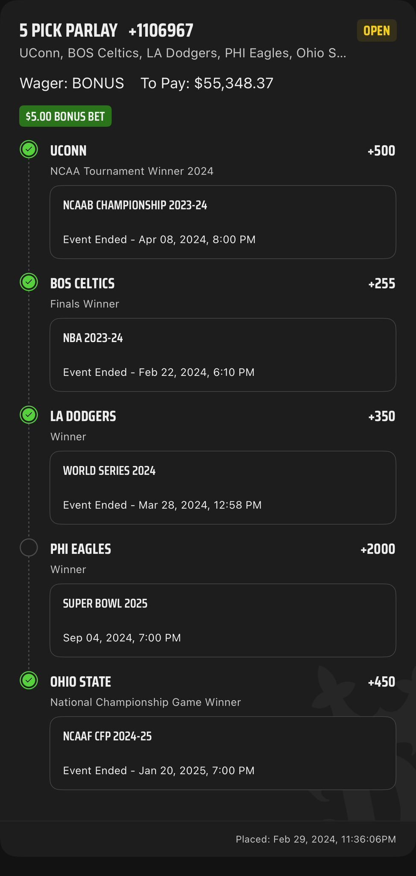Screen dimensions: 416x876
Task: Open the NCAAB Championship 2023-24 event card
Action: pyautogui.click(x=223, y=222)
